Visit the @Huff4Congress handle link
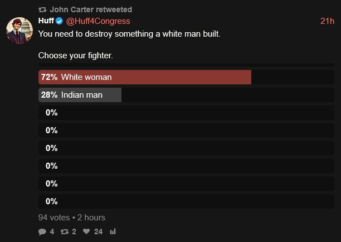The width and height of the screenshot is (341, 242). point(98,21)
